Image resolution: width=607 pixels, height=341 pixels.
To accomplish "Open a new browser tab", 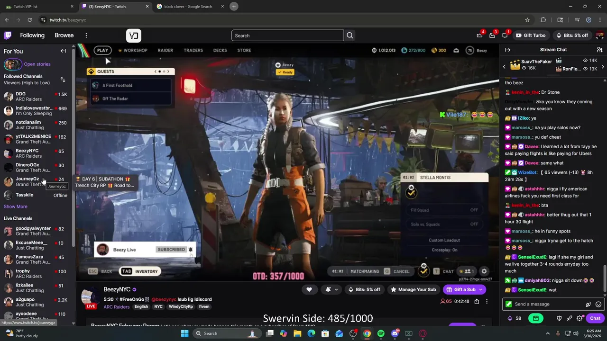I will point(234,6).
